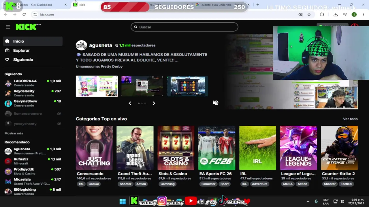Open Inicio in the sidebar
The height and width of the screenshot is (207, 369).
33,41
